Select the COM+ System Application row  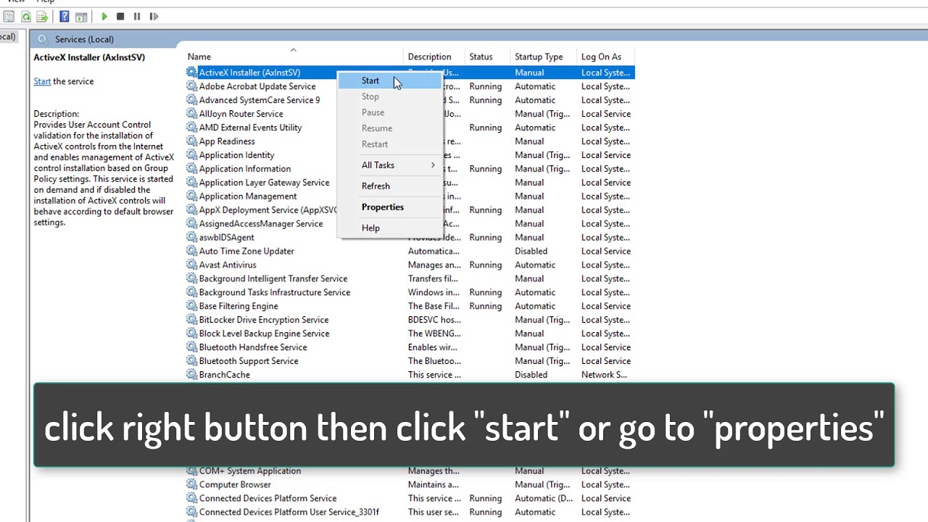(410, 471)
